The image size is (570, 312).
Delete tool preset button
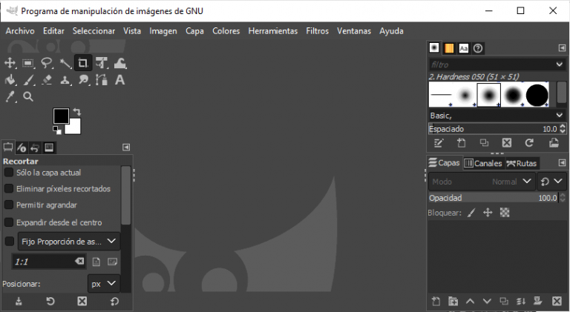coord(82,302)
